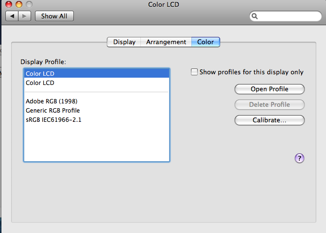Click the purple help question mark
Viewport: 326px width, 233px height.
click(x=299, y=158)
